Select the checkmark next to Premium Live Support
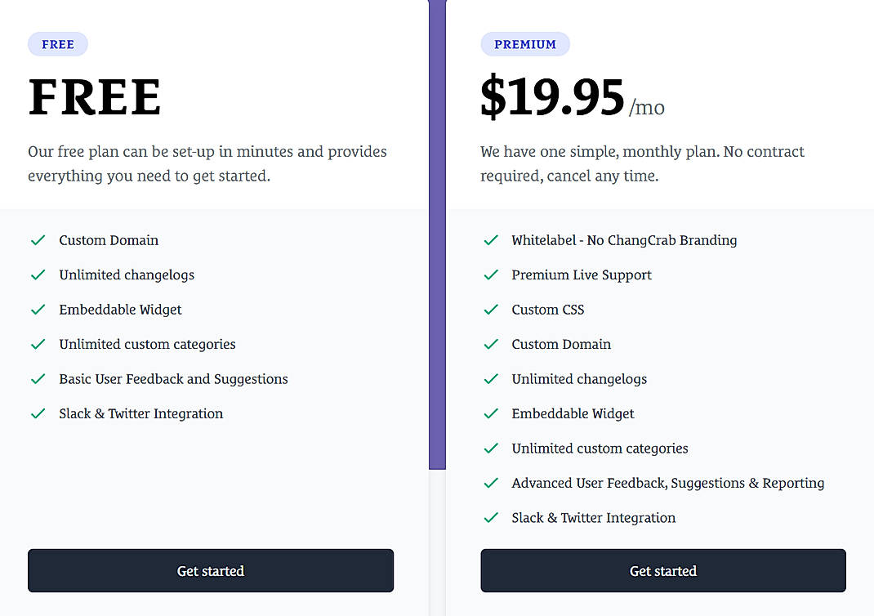 pyautogui.click(x=490, y=275)
